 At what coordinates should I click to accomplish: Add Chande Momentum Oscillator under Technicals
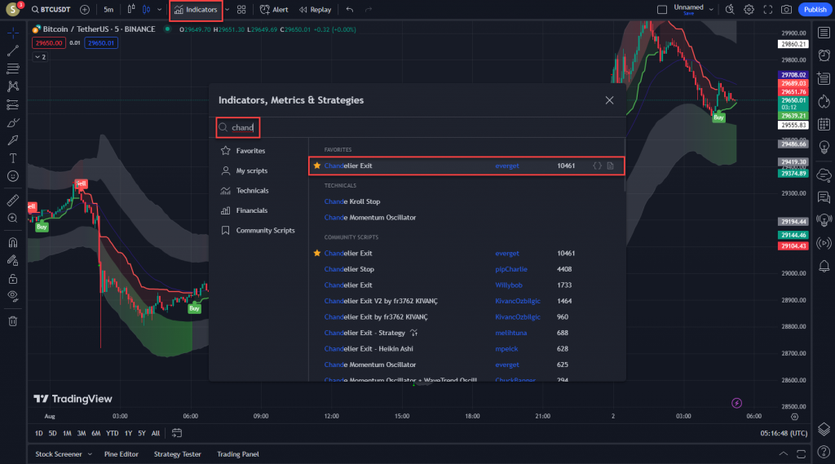[x=466, y=218]
